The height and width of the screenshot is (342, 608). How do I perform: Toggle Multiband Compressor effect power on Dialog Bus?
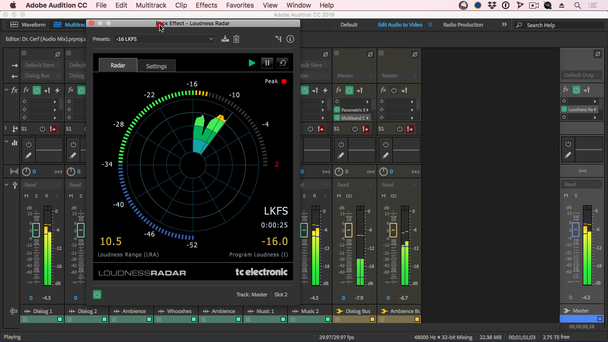[x=337, y=118]
